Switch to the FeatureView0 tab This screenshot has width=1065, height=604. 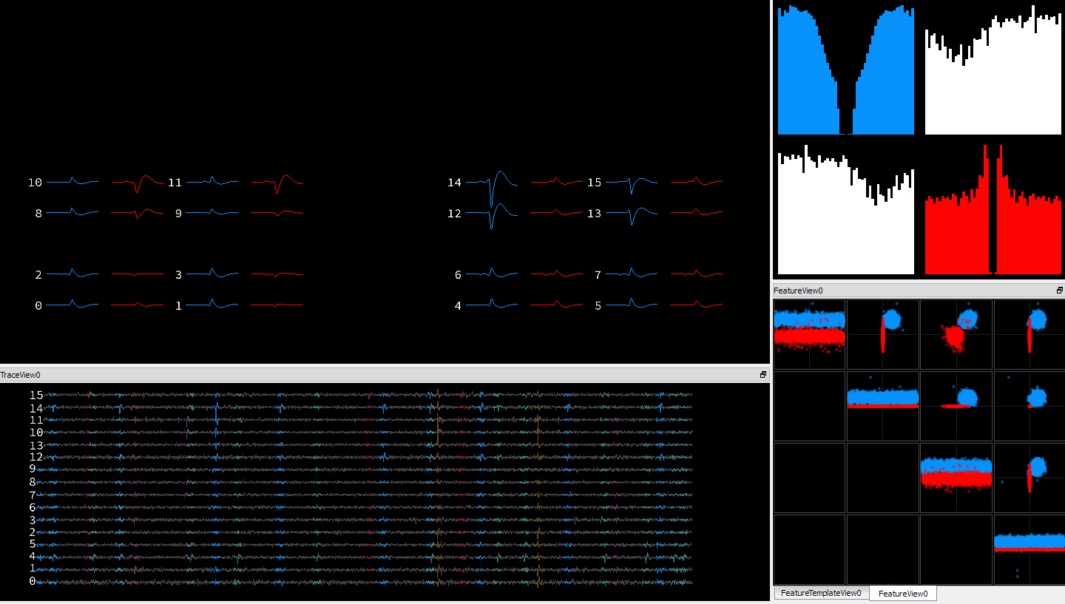(x=903, y=593)
